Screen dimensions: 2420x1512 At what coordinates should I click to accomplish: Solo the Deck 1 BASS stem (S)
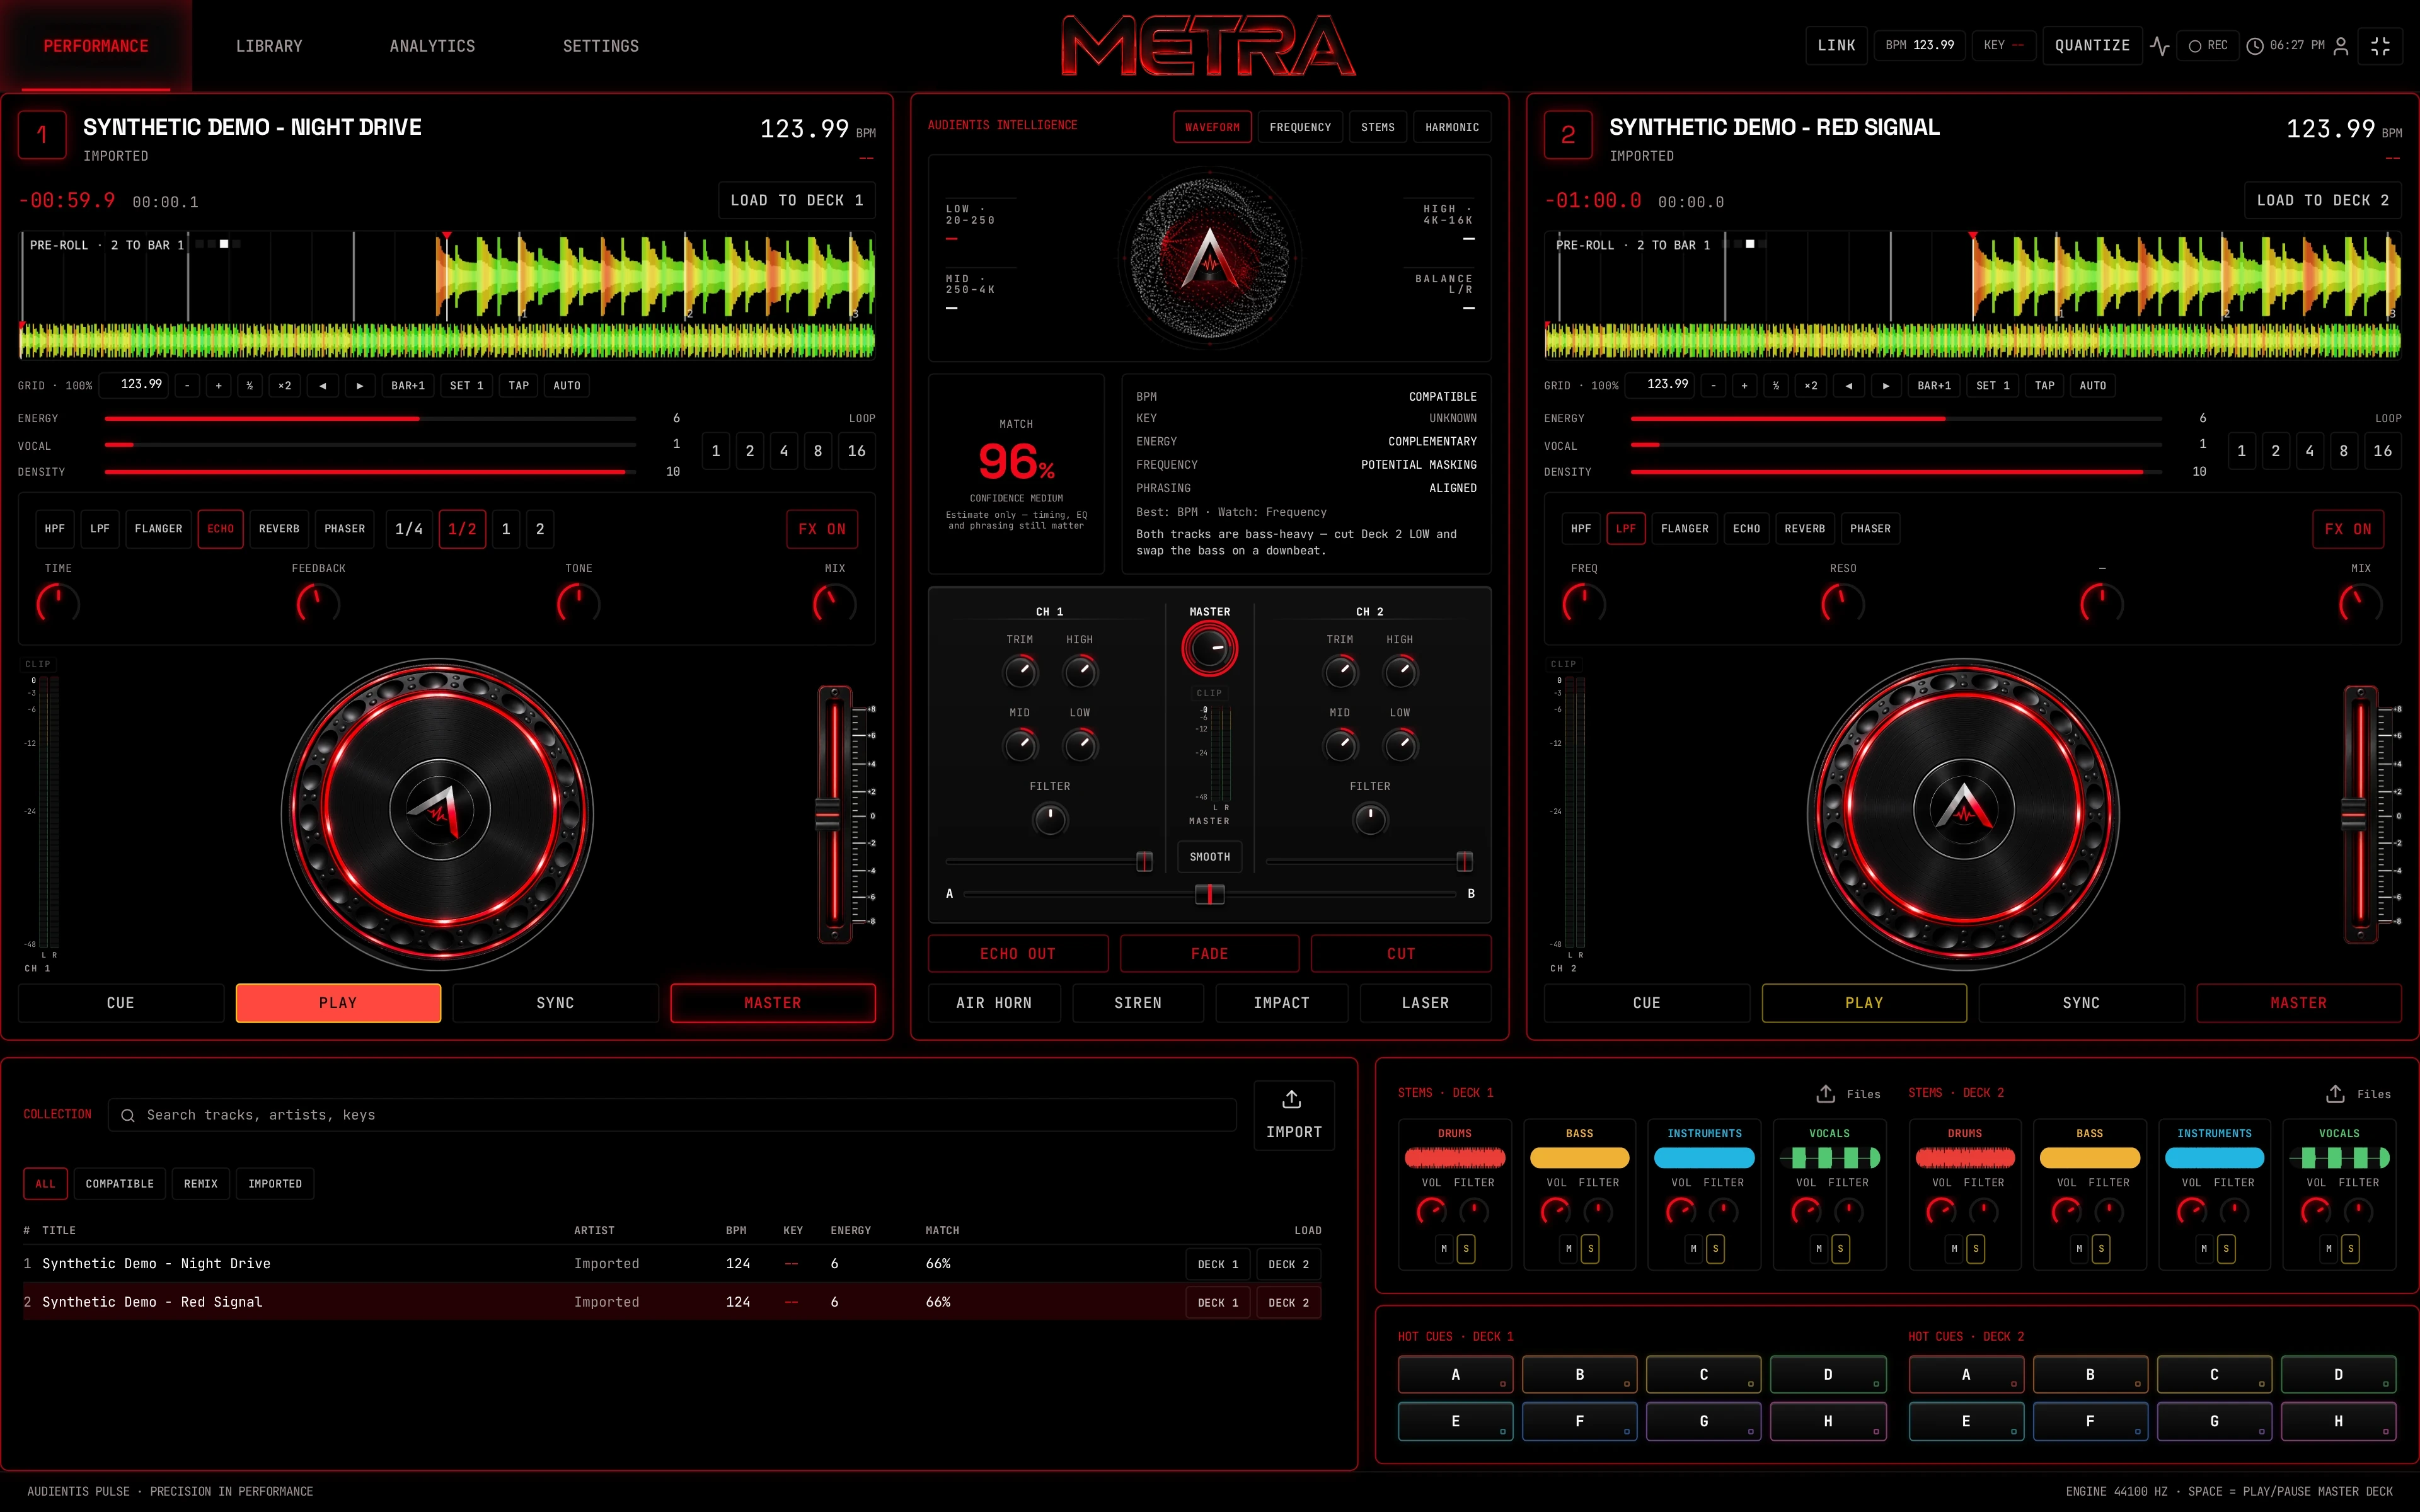click(x=1591, y=1249)
